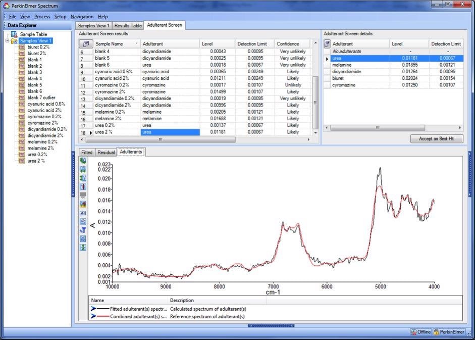Image resolution: width=475 pixels, height=340 pixels.
Task: Click the results table vertical scrollbar thumb
Action: pyautogui.click(x=315, y=103)
